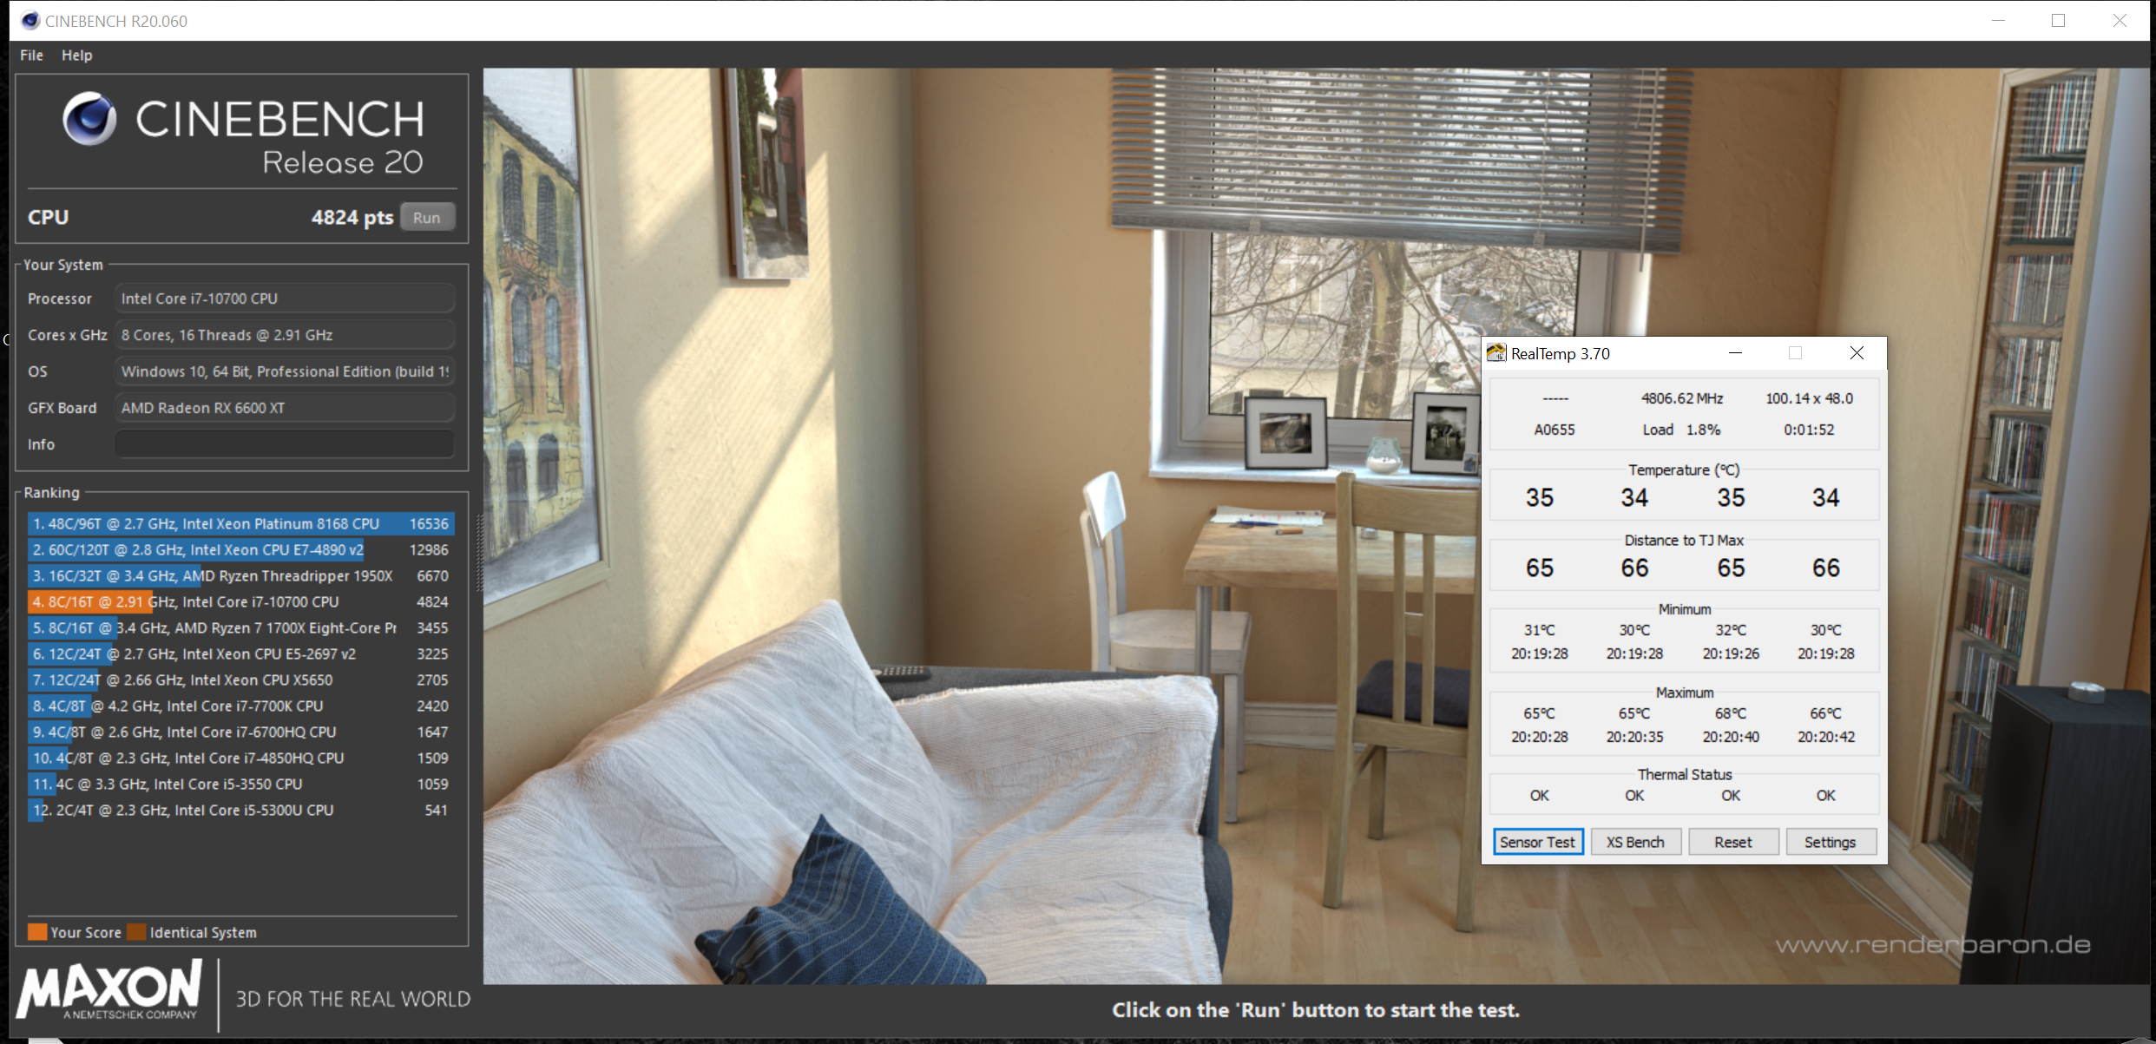Click the GFX Board field
The height and width of the screenshot is (1044, 2156).
click(x=285, y=408)
